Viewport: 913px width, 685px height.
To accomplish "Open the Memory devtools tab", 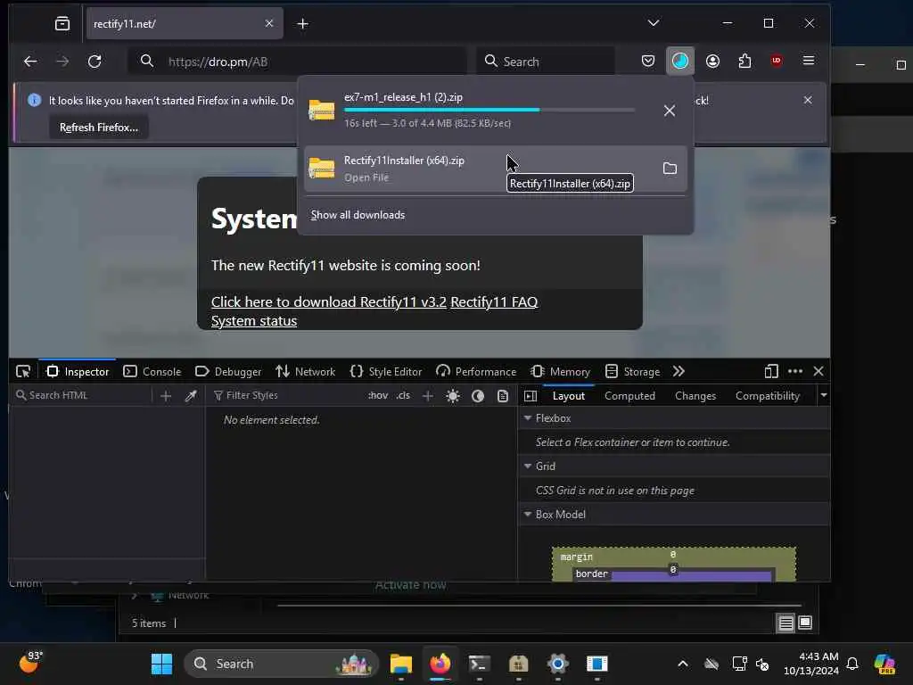I will coord(561,372).
